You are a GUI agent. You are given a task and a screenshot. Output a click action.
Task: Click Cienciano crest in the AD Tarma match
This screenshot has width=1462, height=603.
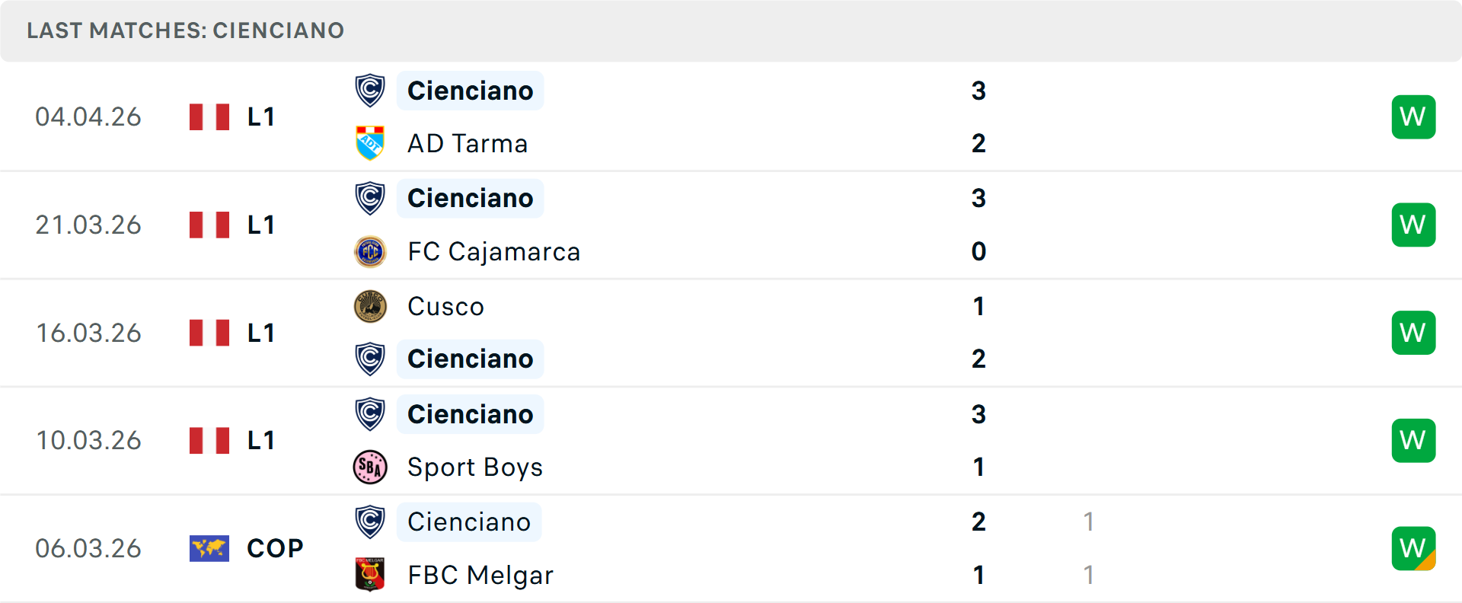click(x=370, y=91)
